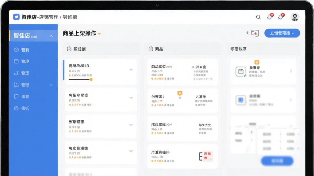Expand the second card in the left column
The width and height of the screenshot is (314, 176).
[131, 98]
